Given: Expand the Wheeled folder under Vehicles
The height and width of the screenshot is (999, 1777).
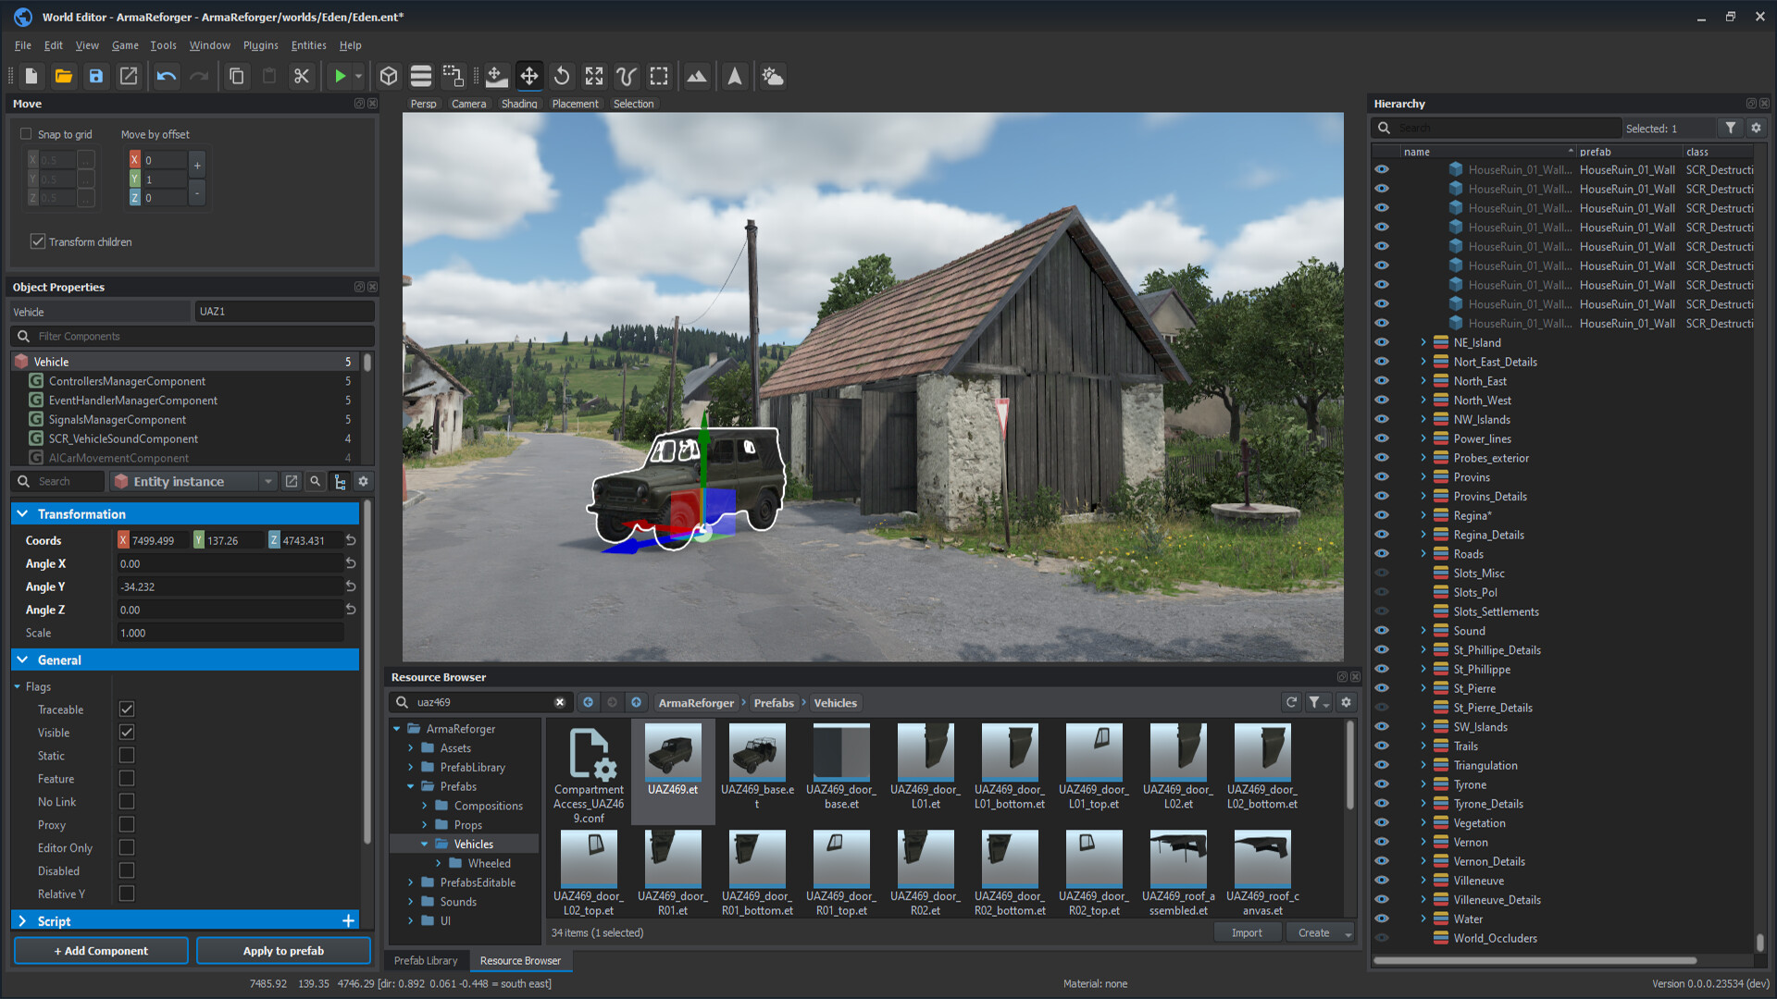Looking at the screenshot, I should pyautogui.click(x=440, y=862).
